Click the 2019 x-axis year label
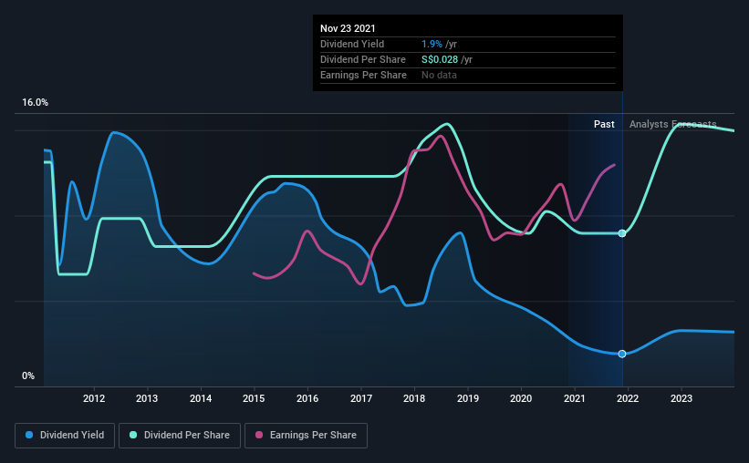Screen dimensions: 749x463 (x=468, y=398)
